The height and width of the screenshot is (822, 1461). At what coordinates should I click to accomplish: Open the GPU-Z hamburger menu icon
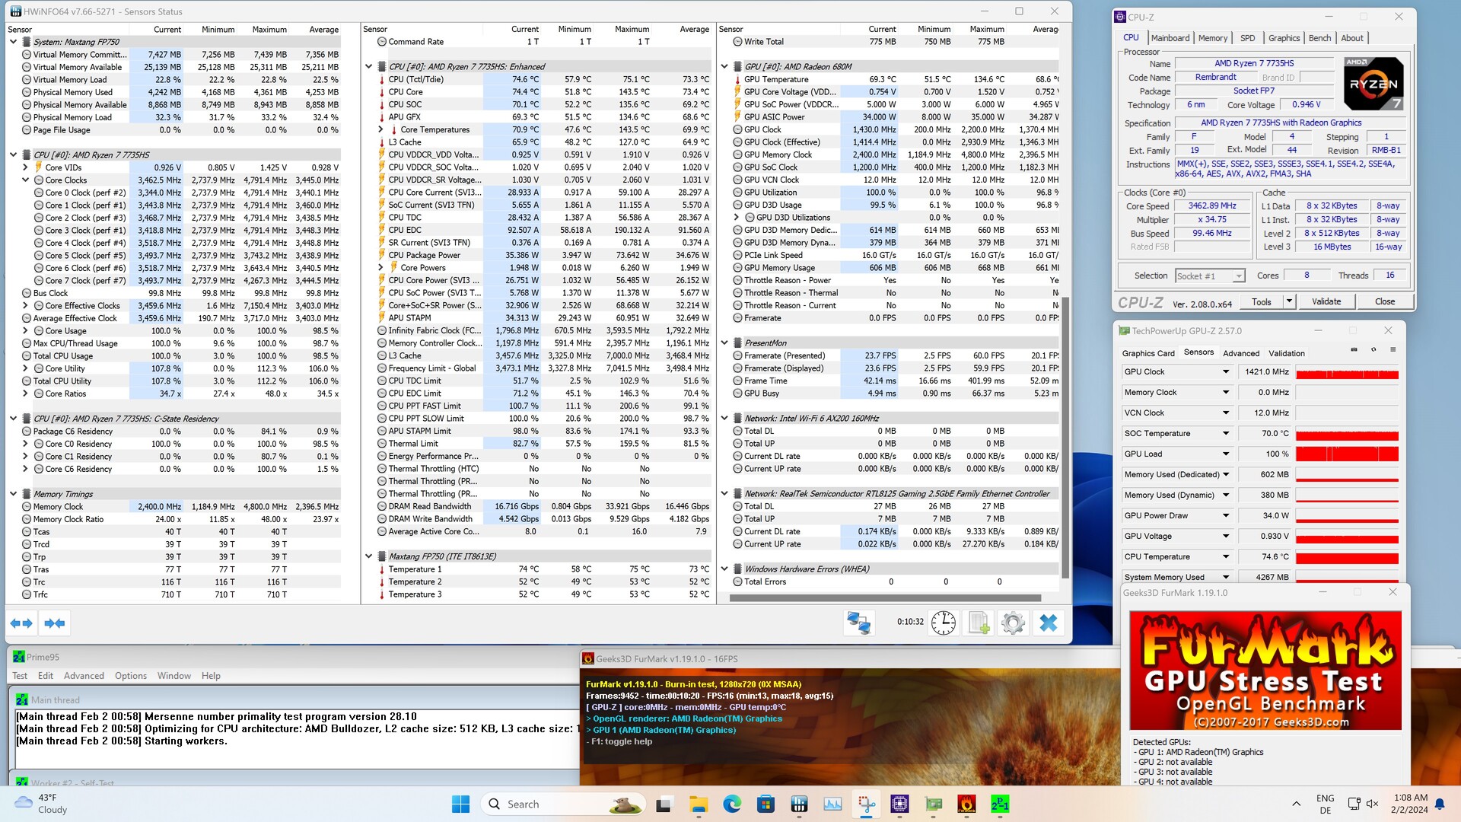1393,350
